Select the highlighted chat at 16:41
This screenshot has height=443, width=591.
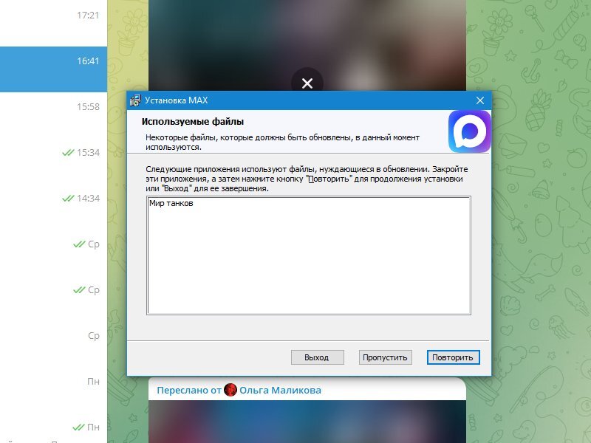(x=53, y=61)
